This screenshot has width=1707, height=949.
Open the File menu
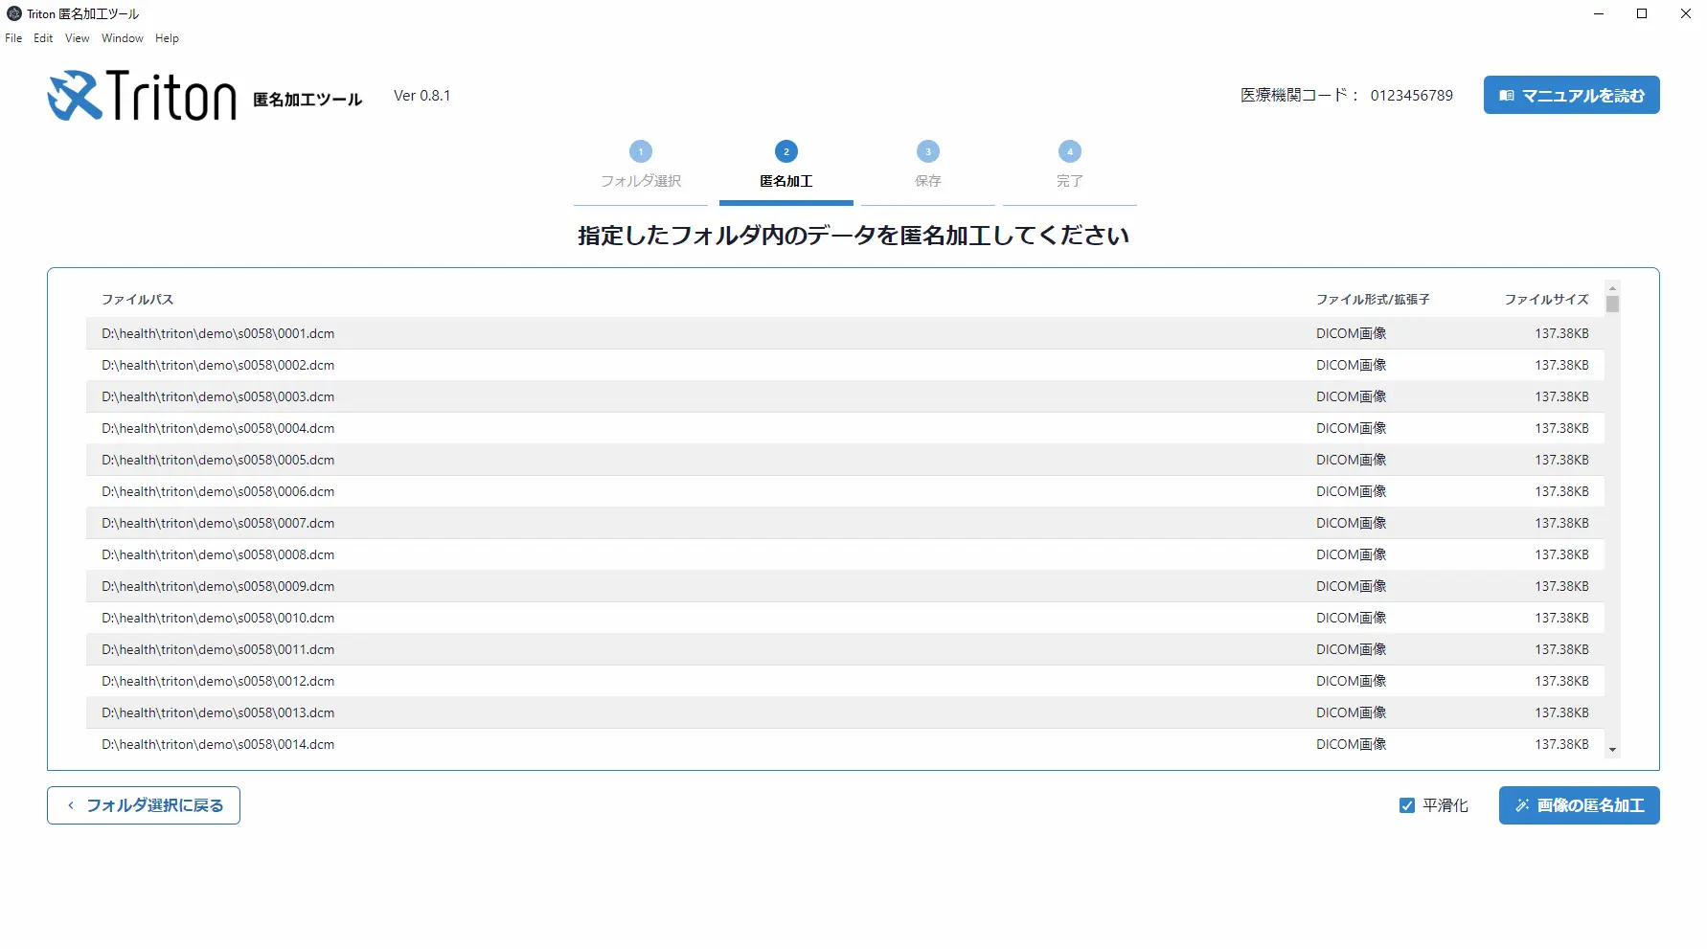pyautogui.click(x=13, y=38)
